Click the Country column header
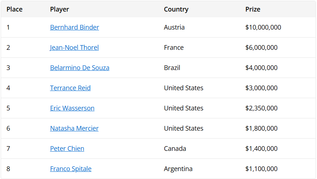The image size is (317, 179). [x=176, y=9]
